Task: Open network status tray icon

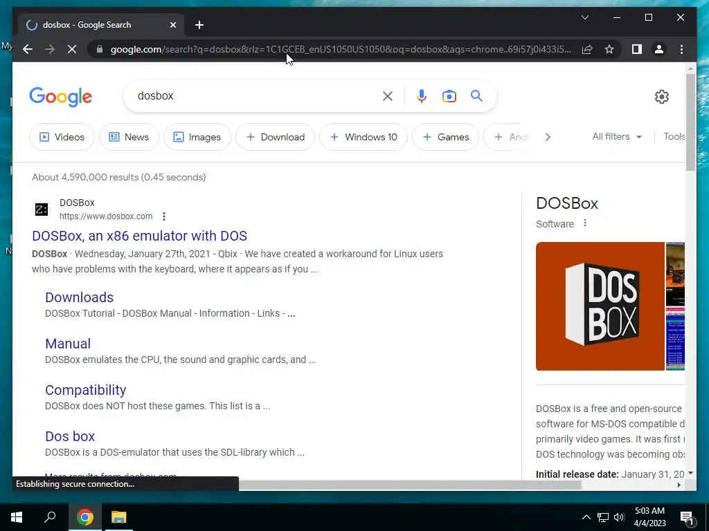Action: click(x=603, y=517)
